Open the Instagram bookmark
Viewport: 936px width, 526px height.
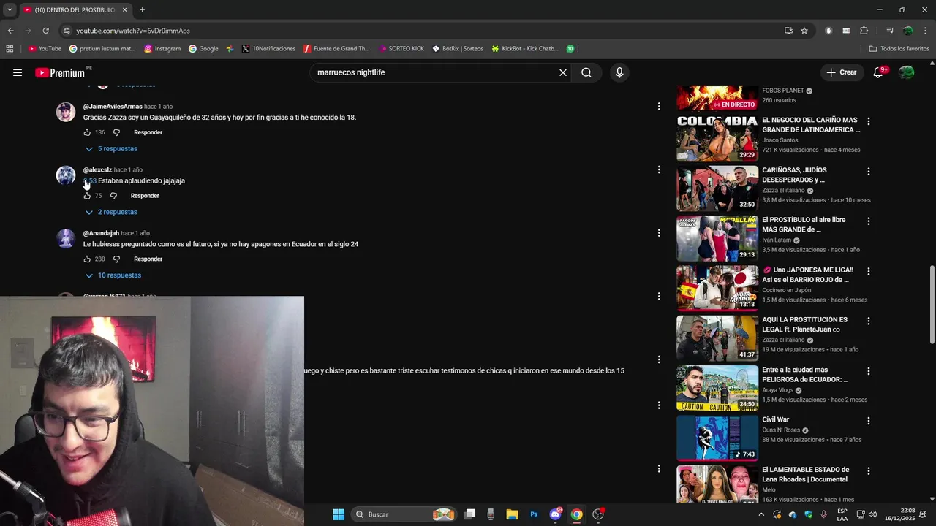click(x=162, y=49)
